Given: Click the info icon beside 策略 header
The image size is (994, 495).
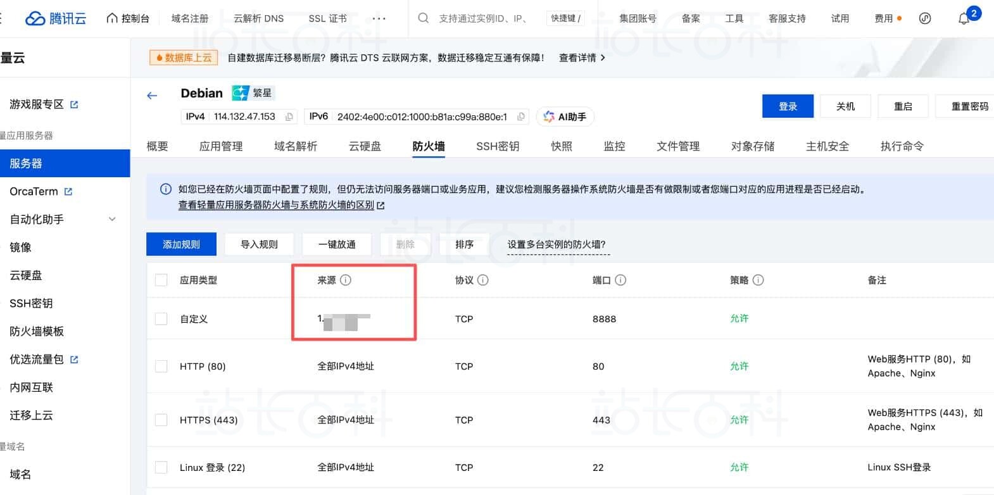Looking at the screenshot, I should coord(758,280).
